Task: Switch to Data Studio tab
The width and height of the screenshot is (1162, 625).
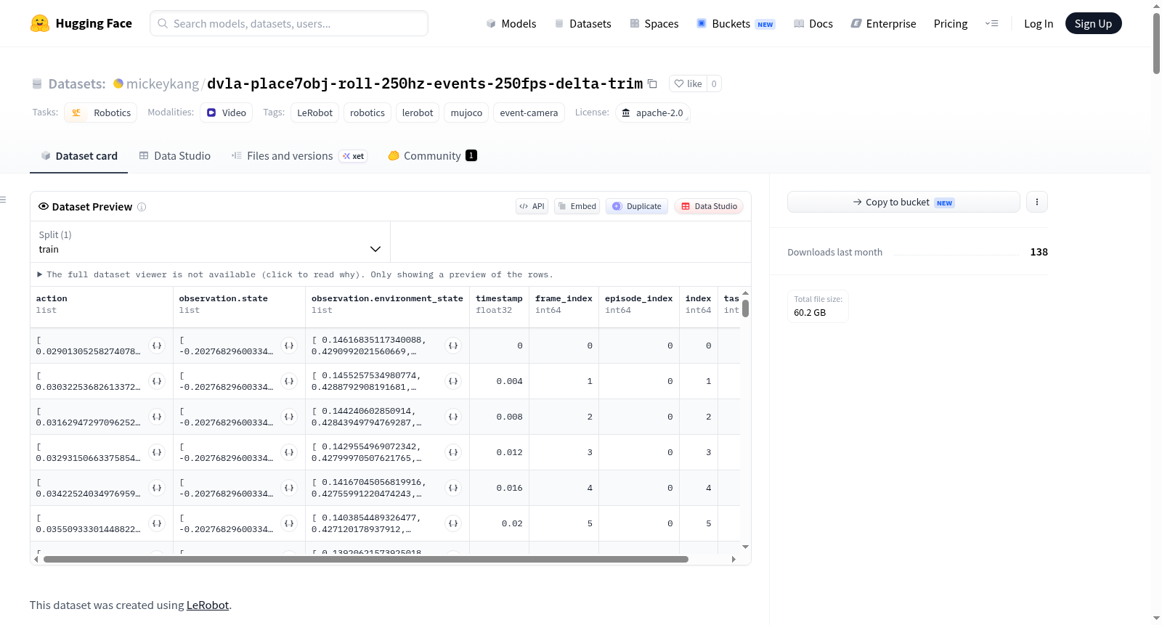Action: [175, 155]
